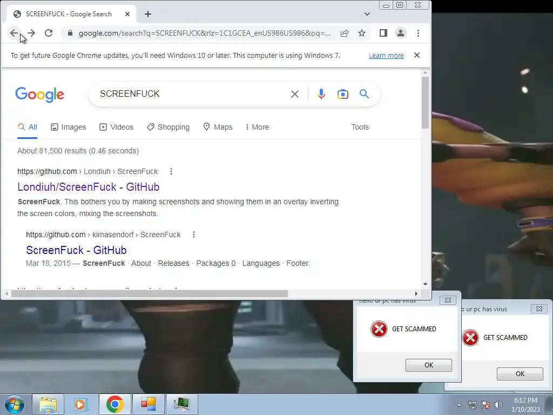Open Action Center flag icon

point(485,405)
